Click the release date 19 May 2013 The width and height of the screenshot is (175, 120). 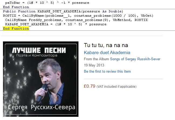(x=94, y=65)
